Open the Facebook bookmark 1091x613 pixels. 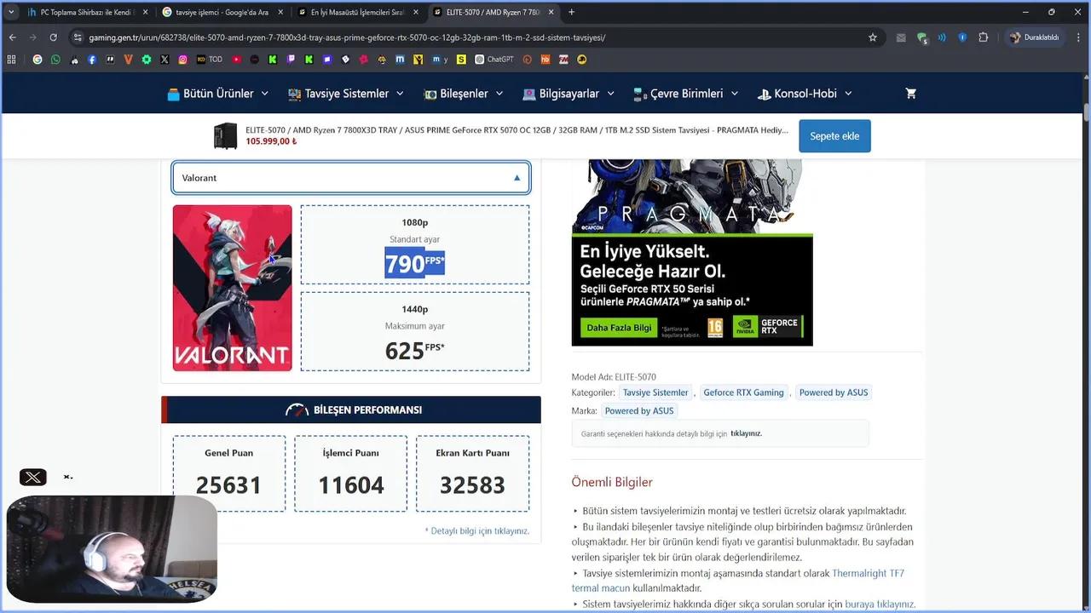coord(92,60)
